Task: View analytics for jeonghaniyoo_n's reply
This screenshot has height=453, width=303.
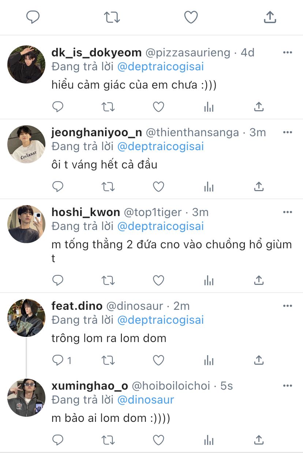Action: coord(209,187)
